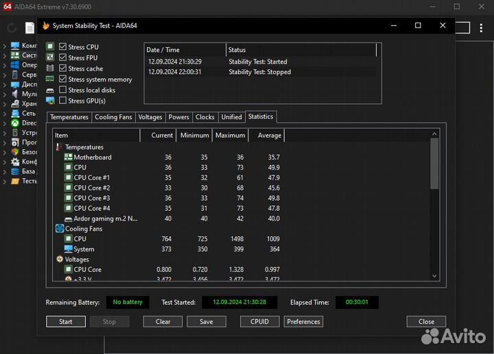Expand the Сеть tree node arrow
Image resolution: width=494 pixels, height=354 pixels.
pyautogui.click(x=4, y=114)
